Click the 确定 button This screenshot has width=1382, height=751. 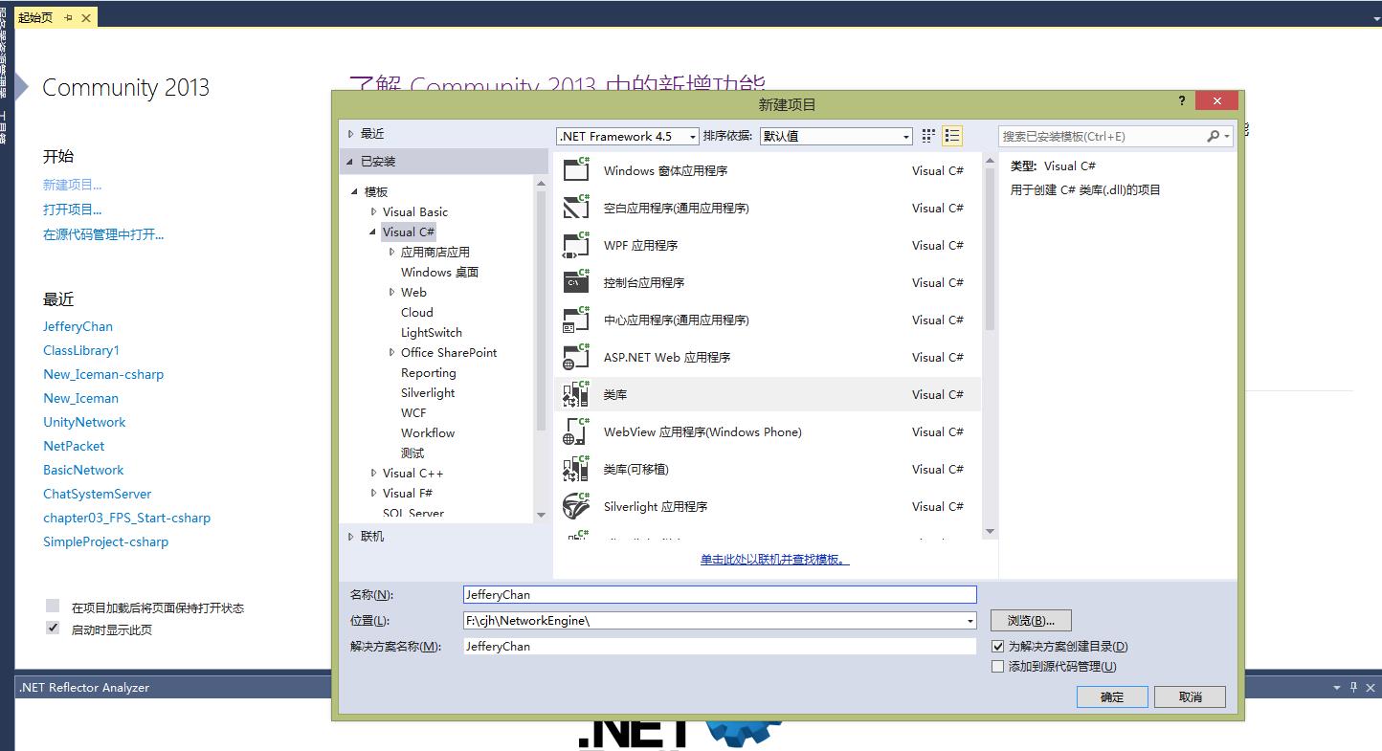click(x=1112, y=696)
